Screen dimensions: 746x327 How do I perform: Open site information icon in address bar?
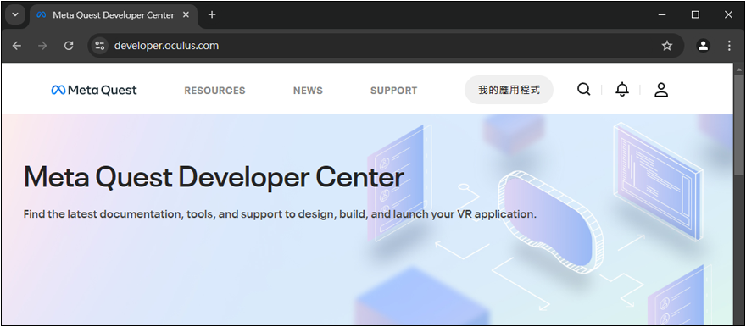tap(99, 46)
